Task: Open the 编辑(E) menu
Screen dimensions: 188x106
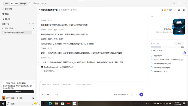Action: 36,4
